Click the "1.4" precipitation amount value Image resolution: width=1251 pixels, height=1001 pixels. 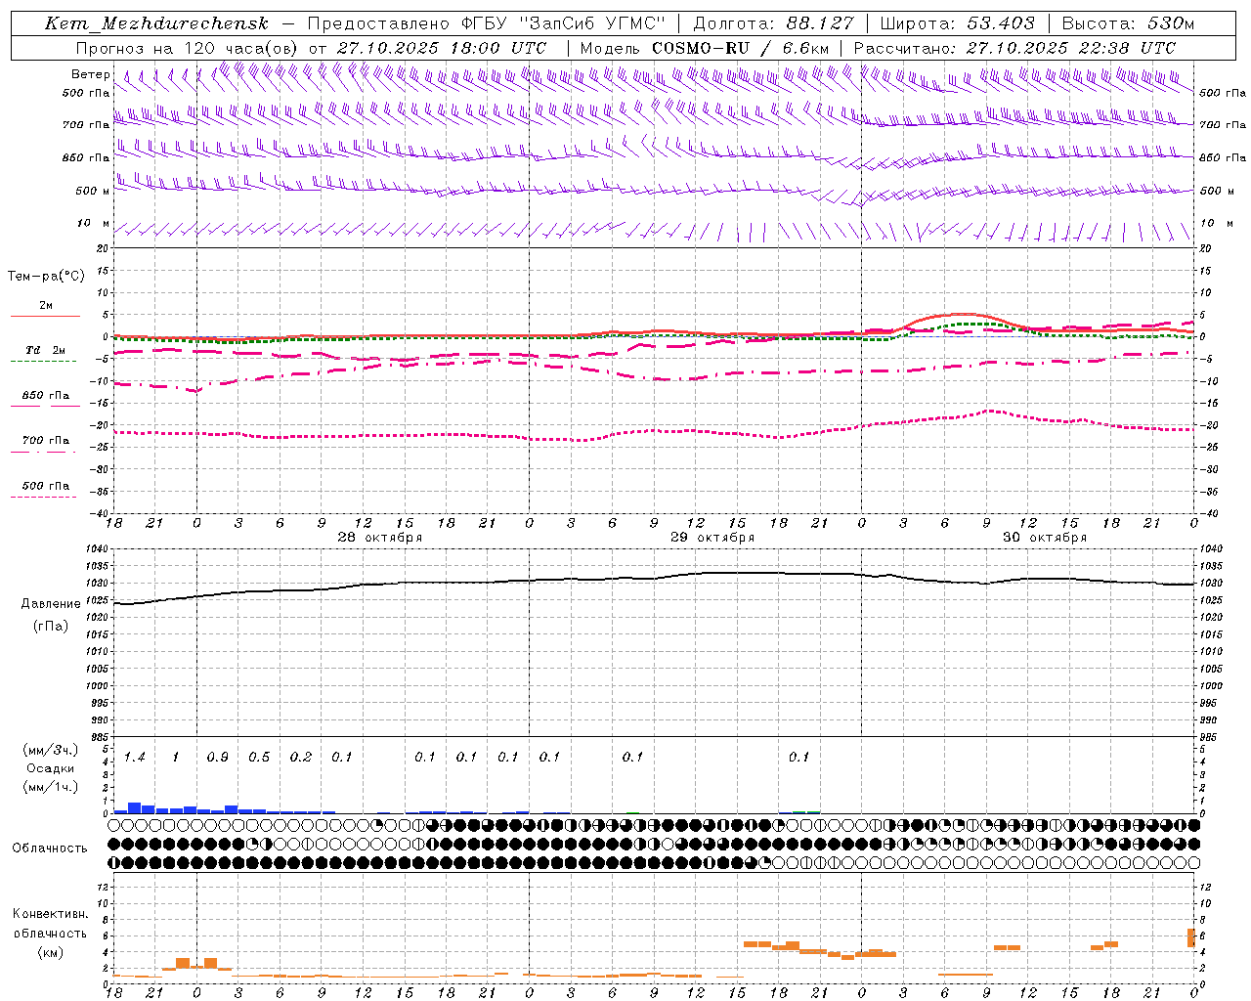(135, 757)
